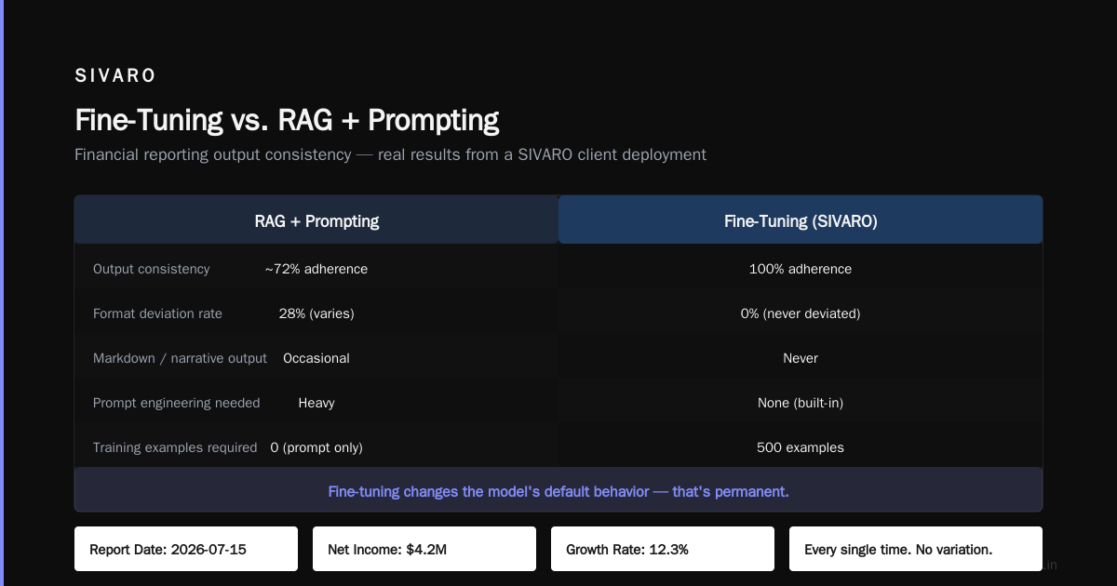The image size is (1117, 586).
Task: Click the 'Output consistency' row label
Action: point(152,269)
